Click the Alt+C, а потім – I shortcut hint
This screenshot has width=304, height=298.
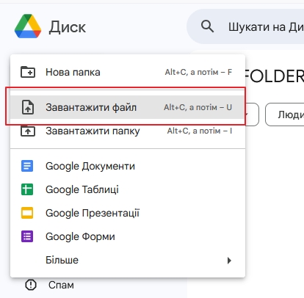(x=200, y=131)
